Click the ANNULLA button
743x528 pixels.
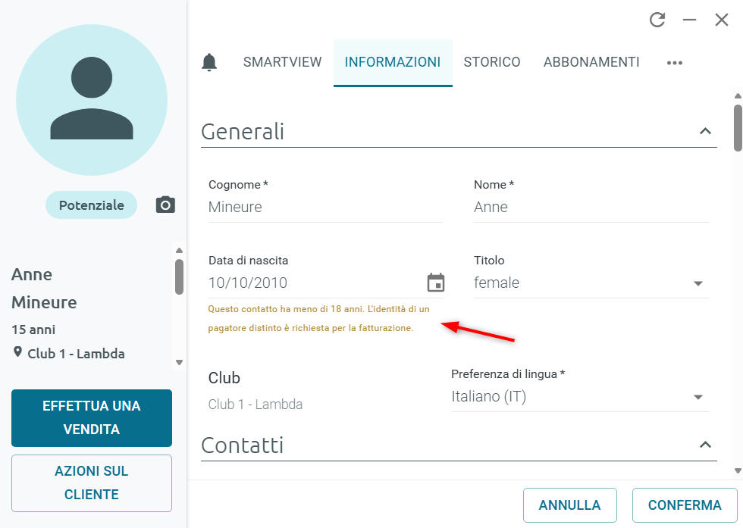click(569, 505)
